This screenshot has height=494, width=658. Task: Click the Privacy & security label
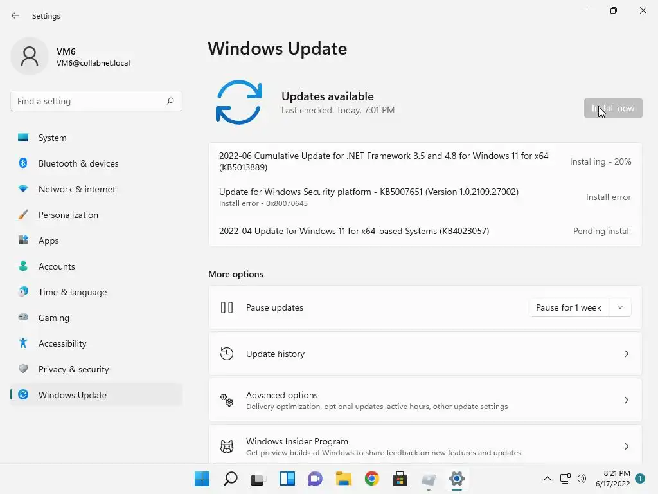pyautogui.click(x=73, y=369)
